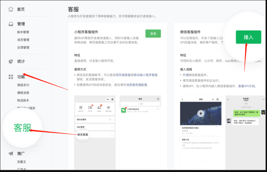The height and width of the screenshot is (172, 267).
Task: Select 微信支付 in the sidebar
Action: 23,85
